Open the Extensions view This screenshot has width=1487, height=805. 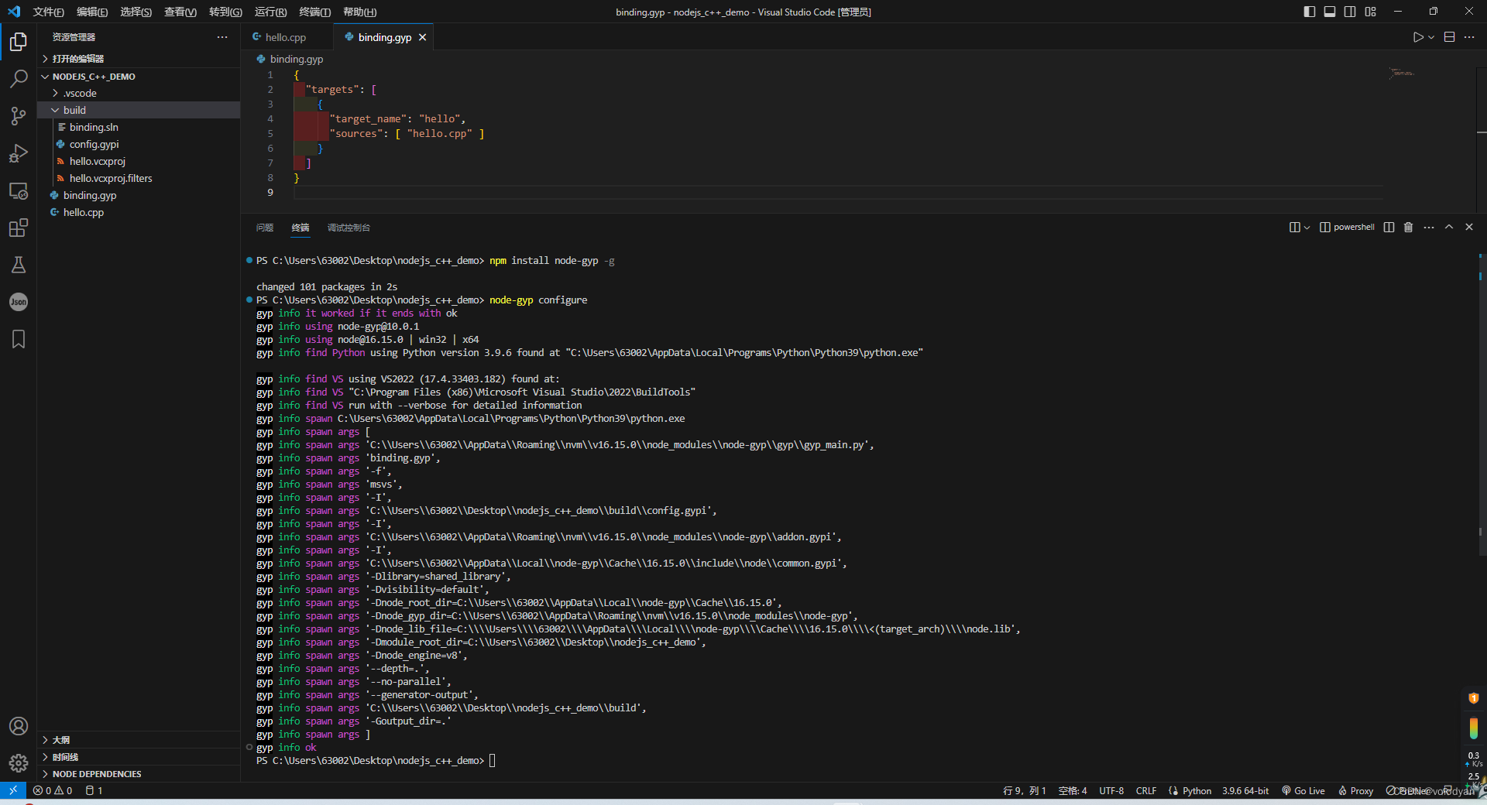tap(19, 228)
